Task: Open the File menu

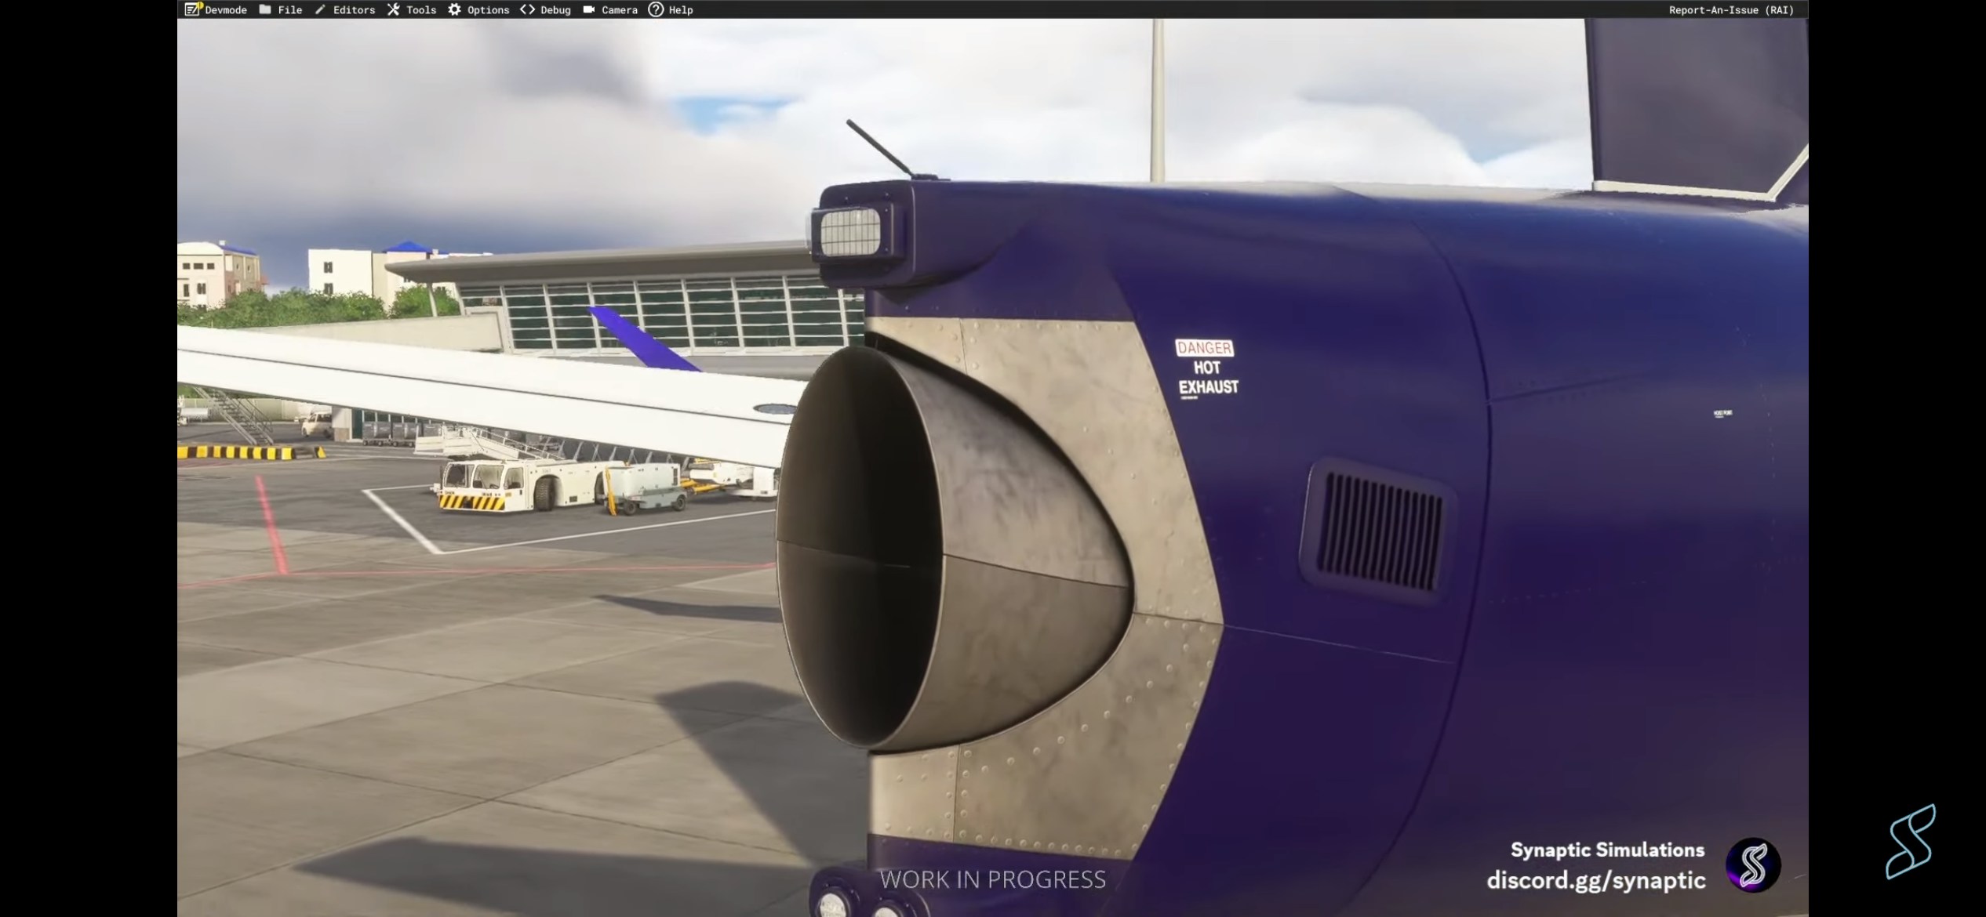Action: tap(290, 10)
